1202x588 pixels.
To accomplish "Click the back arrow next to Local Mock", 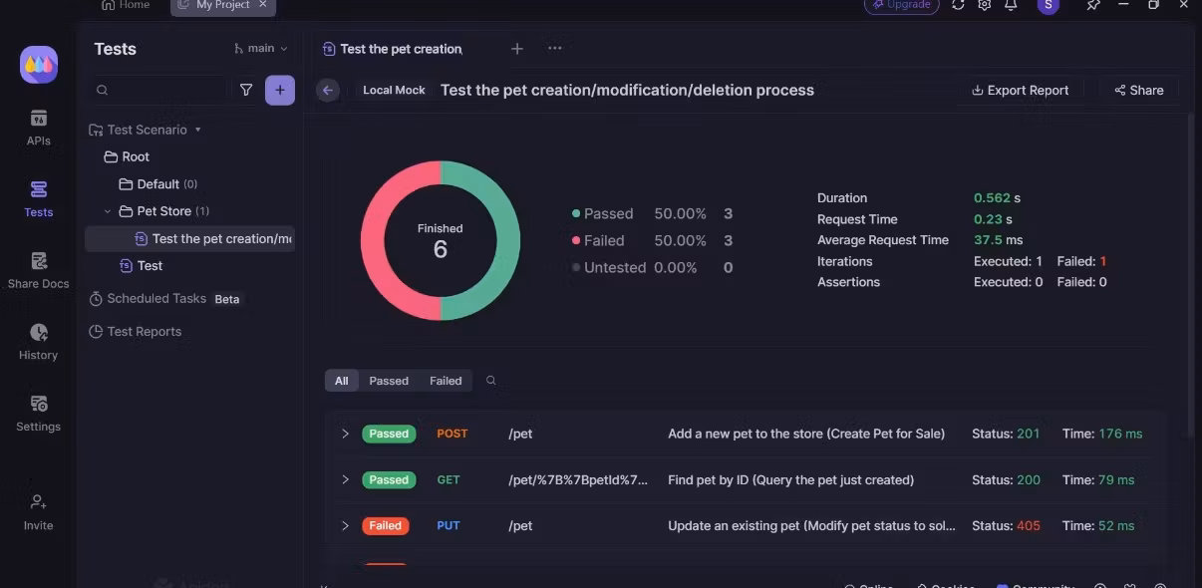I will click(x=328, y=90).
